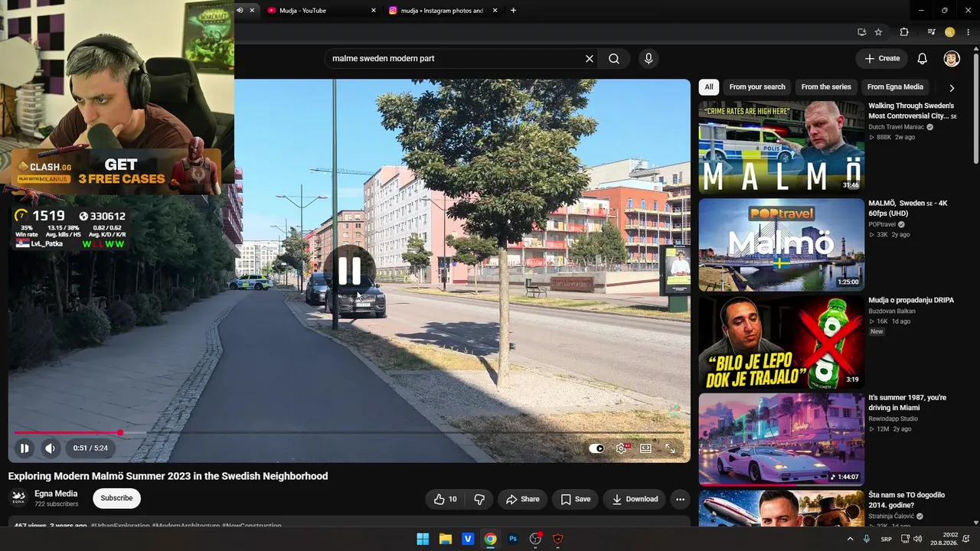
Task: Mute the video using the volume icon
Action: click(50, 448)
